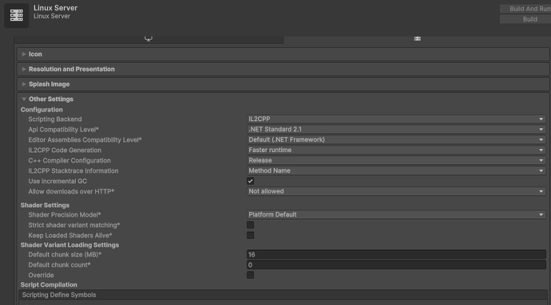
Task: Change C++ Compiler Configuration from Release
Action: [396, 161]
